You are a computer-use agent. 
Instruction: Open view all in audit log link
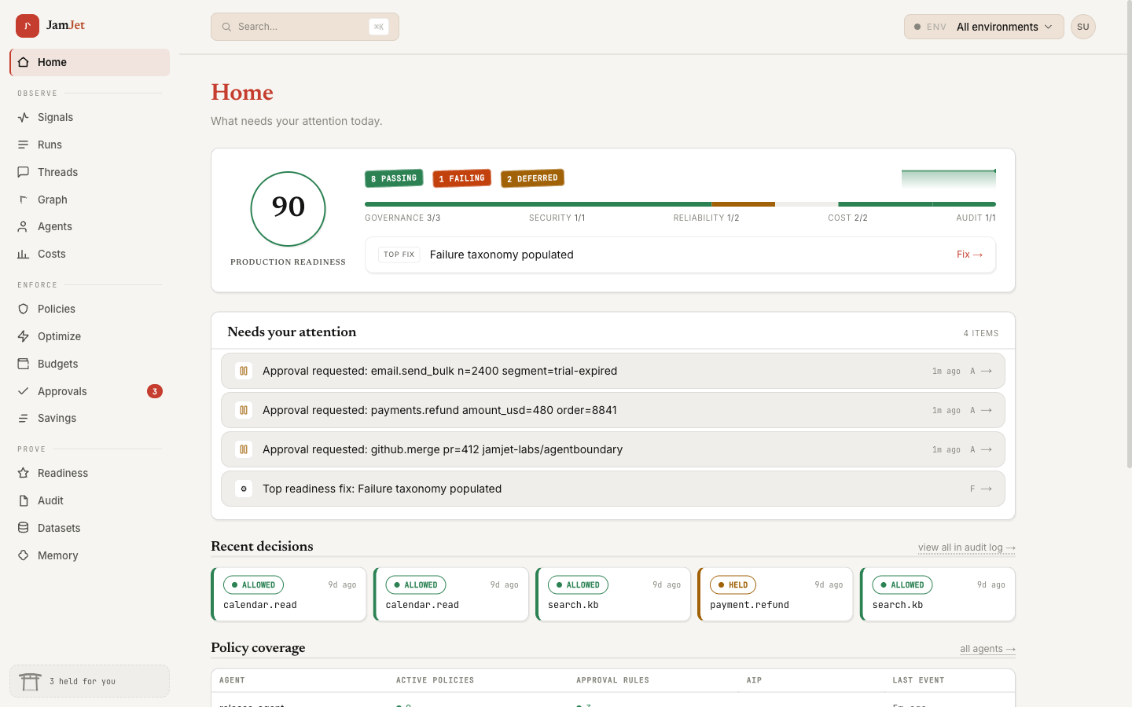click(967, 548)
